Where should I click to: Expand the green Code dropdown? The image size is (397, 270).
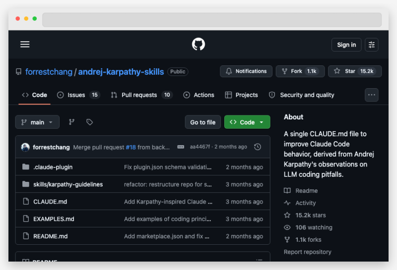pos(247,122)
